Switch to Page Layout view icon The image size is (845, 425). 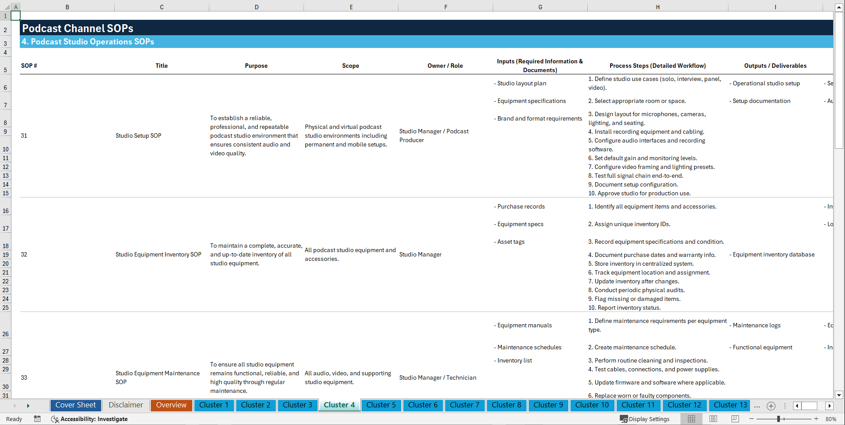pyautogui.click(x=713, y=419)
